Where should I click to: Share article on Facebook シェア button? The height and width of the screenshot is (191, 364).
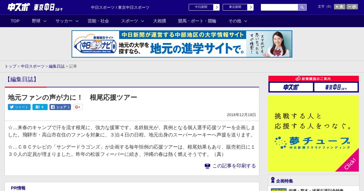tap(60, 107)
